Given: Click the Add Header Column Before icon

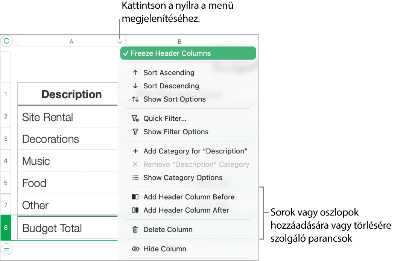Looking at the screenshot, I should 135,197.
